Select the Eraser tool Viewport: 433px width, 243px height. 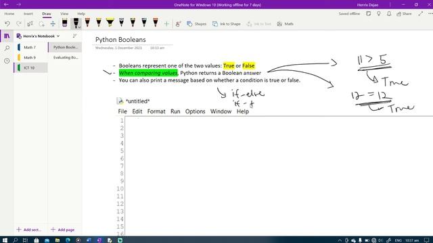click(65, 23)
